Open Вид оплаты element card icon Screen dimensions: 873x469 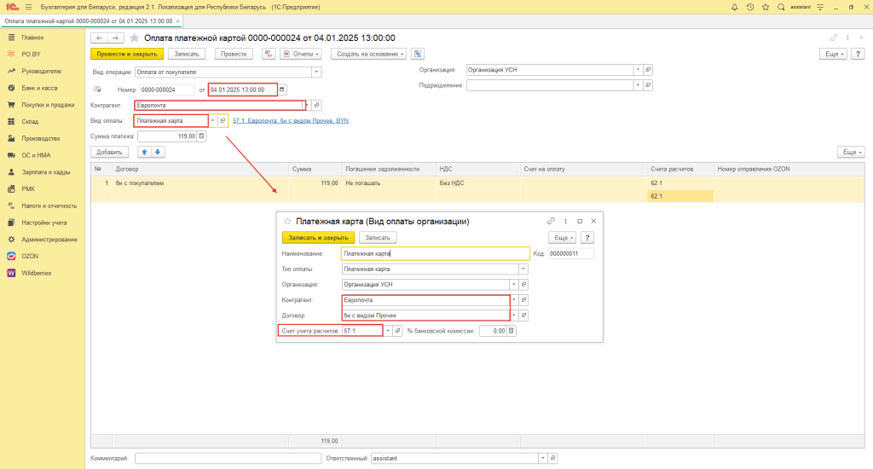(x=223, y=121)
